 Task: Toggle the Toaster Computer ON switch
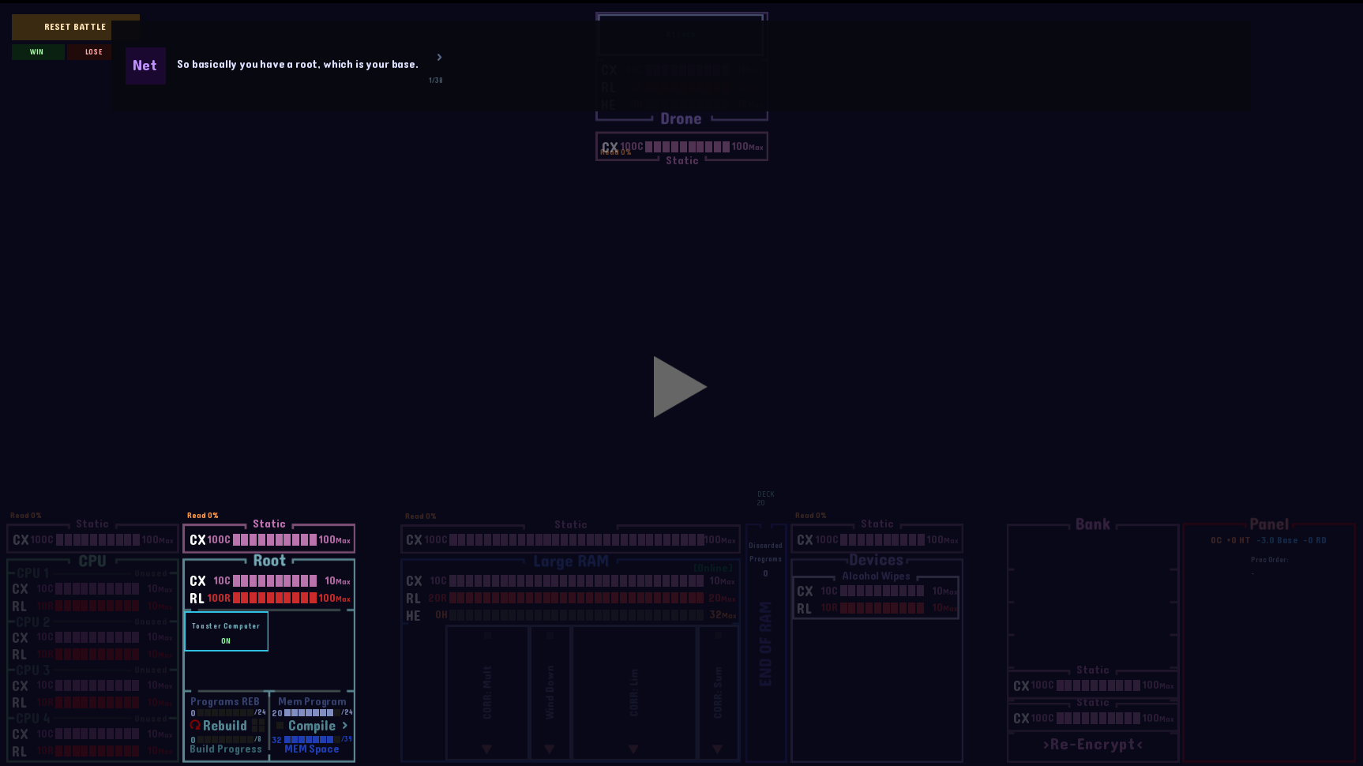click(227, 632)
